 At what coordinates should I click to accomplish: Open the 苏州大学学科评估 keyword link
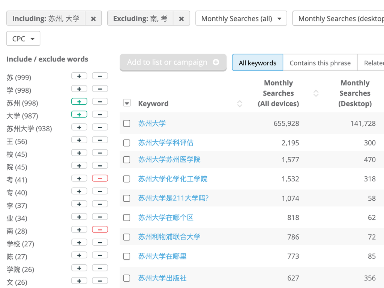[166, 143]
